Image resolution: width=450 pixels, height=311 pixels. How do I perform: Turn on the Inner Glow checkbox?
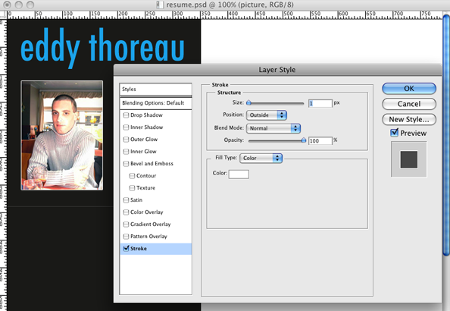pyautogui.click(x=126, y=152)
